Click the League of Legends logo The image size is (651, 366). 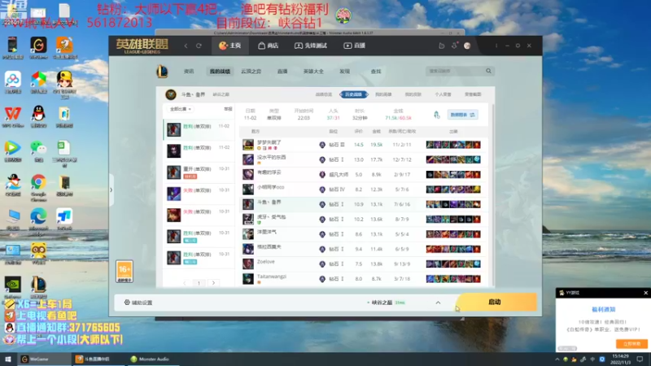[x=142, y=46]
